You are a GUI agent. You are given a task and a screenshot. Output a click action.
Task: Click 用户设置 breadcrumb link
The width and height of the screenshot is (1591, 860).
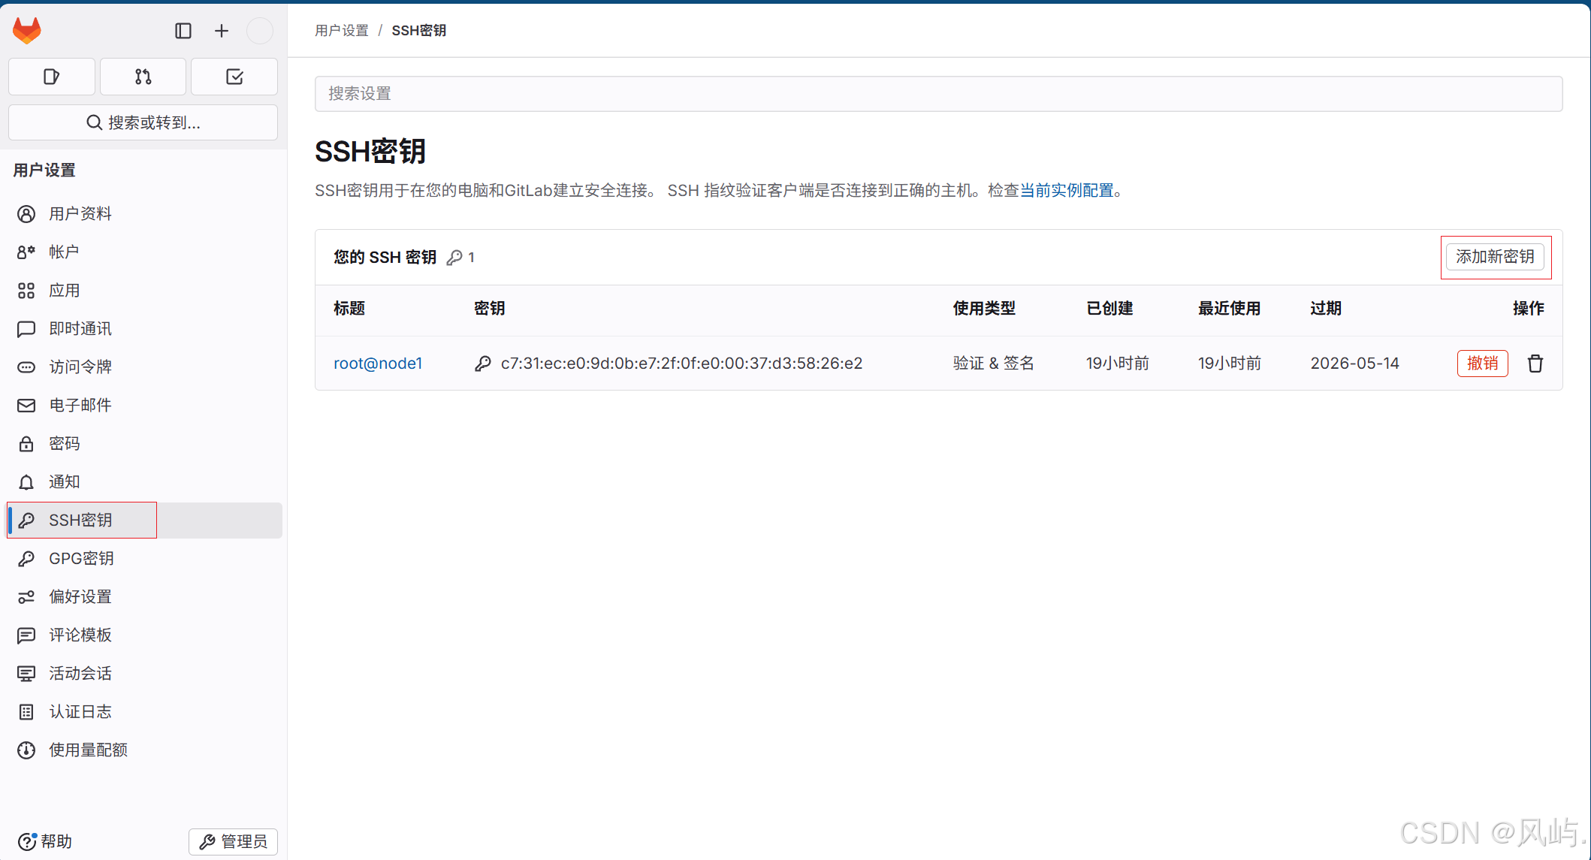342,31
